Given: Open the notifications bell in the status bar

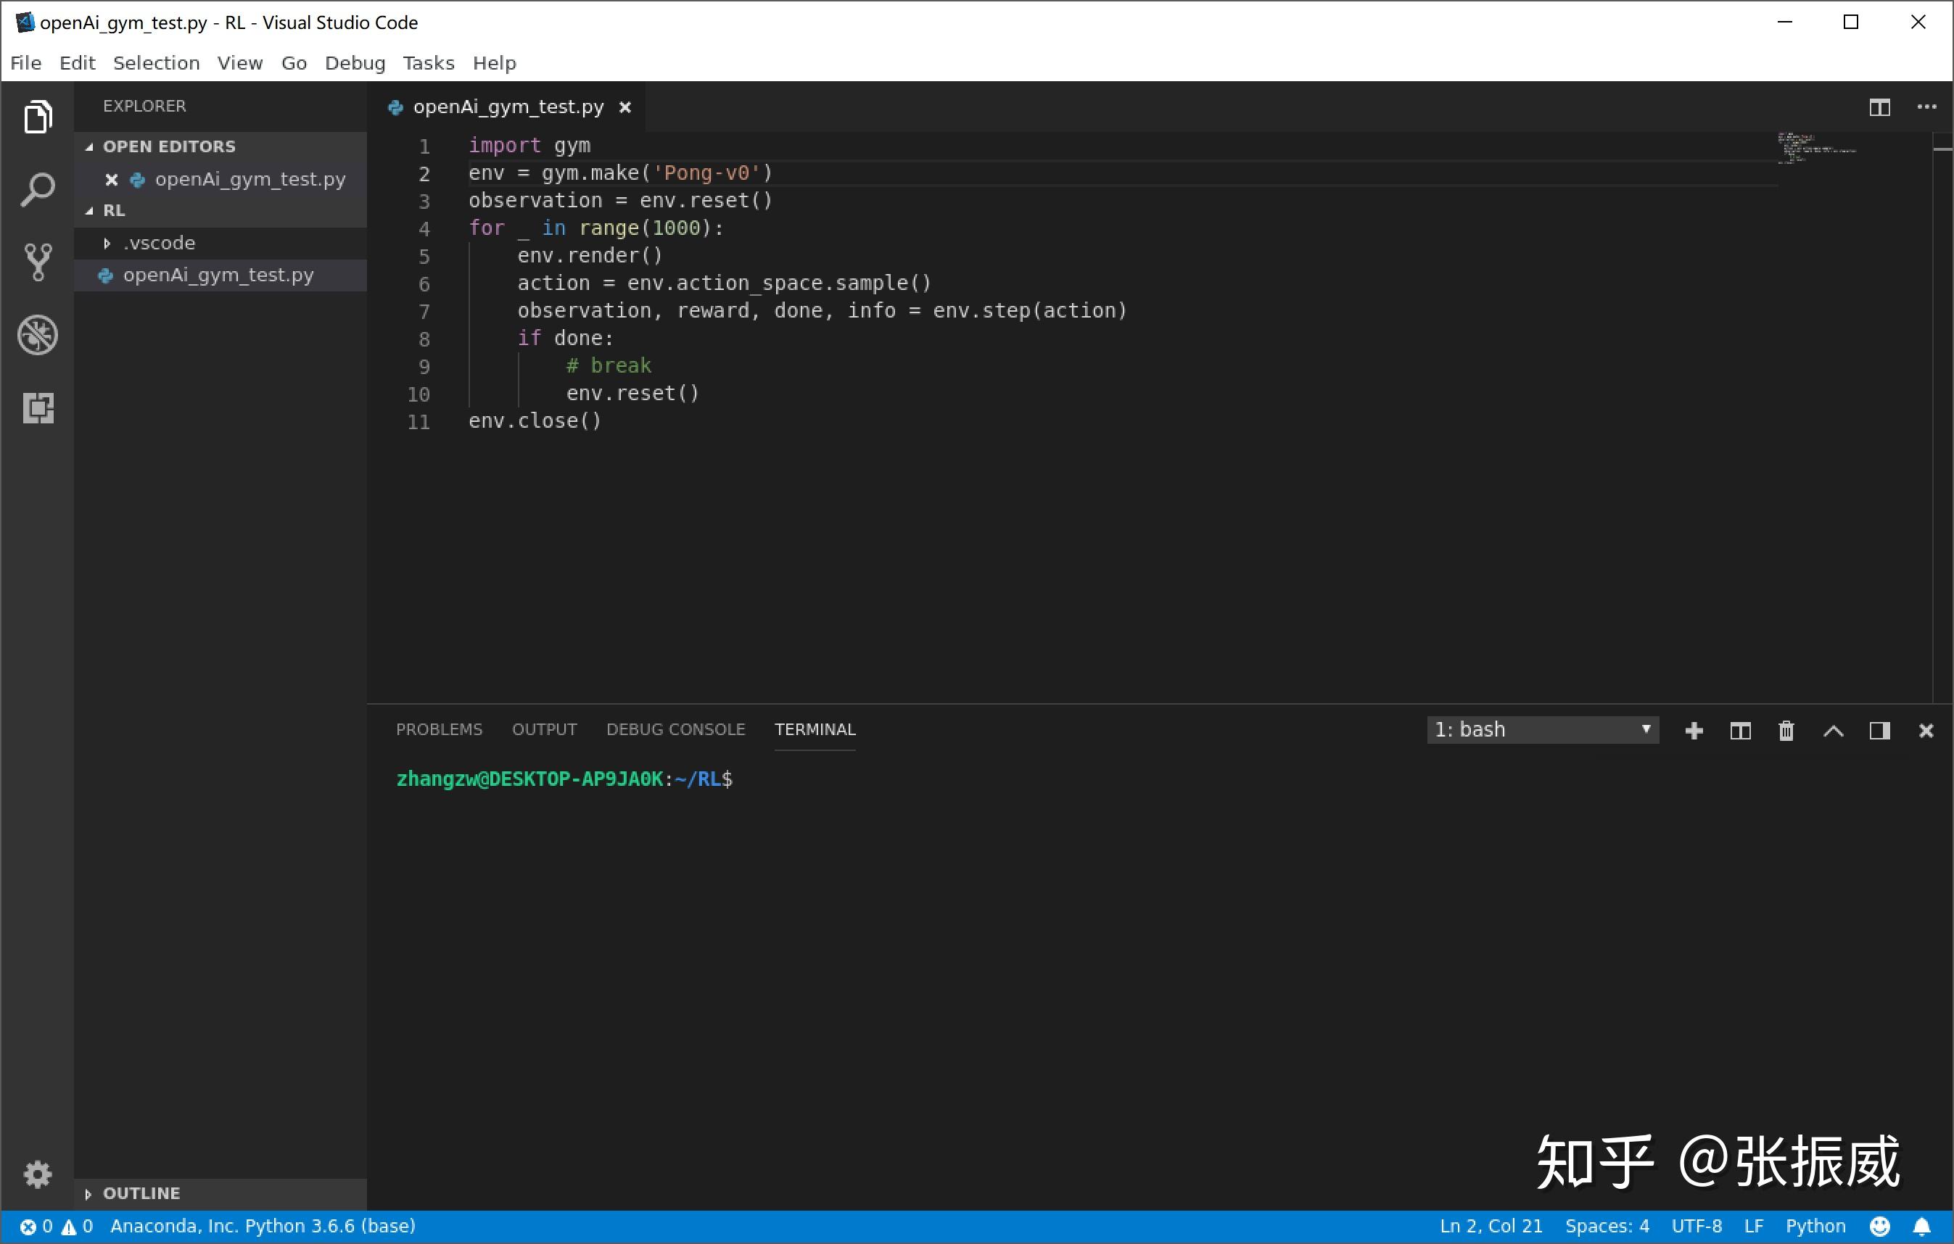Looking at the screenshot, I should click(1921, 1226).
